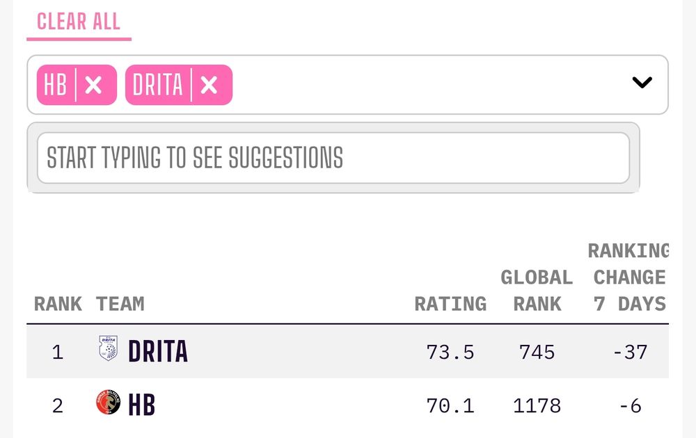The height and width of the screenshot is (438, 696).
Task: Sort by the Rank column header
Action: pyautogui.click(x=58, y=304)
